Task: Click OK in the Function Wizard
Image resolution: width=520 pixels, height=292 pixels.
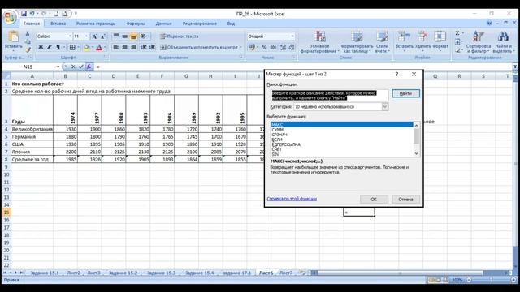Action: [x=374, y=200]
